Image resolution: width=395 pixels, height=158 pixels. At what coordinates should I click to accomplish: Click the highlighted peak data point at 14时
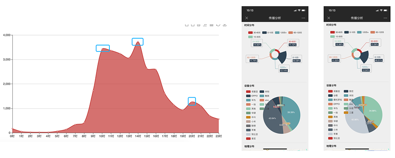pyautogui.click(x=137, y=42)
